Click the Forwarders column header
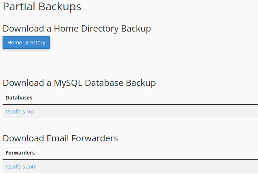Viewport: 258px width, 174px height. click(20, 153)
